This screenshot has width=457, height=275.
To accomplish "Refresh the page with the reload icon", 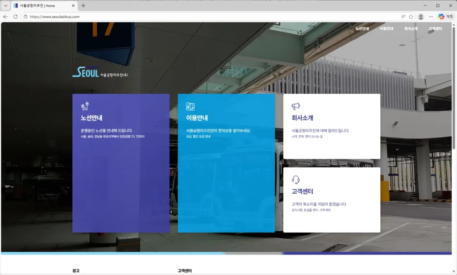I will tap(15, 17).
